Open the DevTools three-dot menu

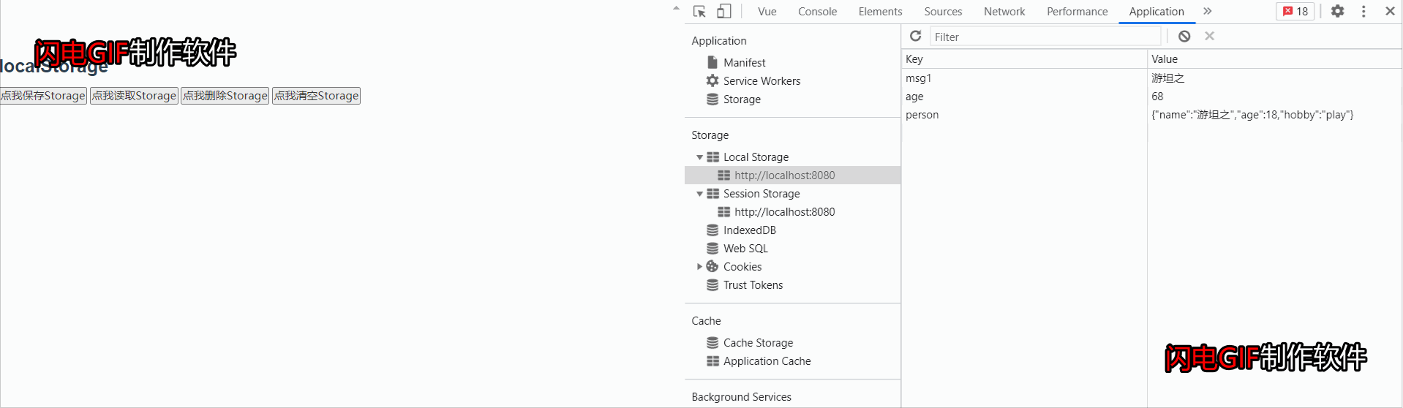(x=1363, y=11)
